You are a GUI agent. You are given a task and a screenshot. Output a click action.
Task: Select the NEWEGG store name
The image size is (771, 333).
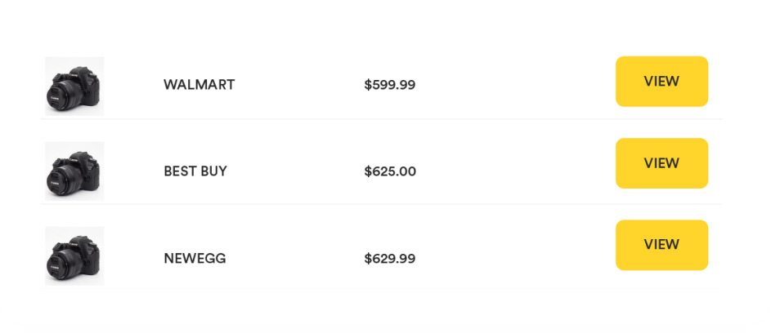[195, 259]
